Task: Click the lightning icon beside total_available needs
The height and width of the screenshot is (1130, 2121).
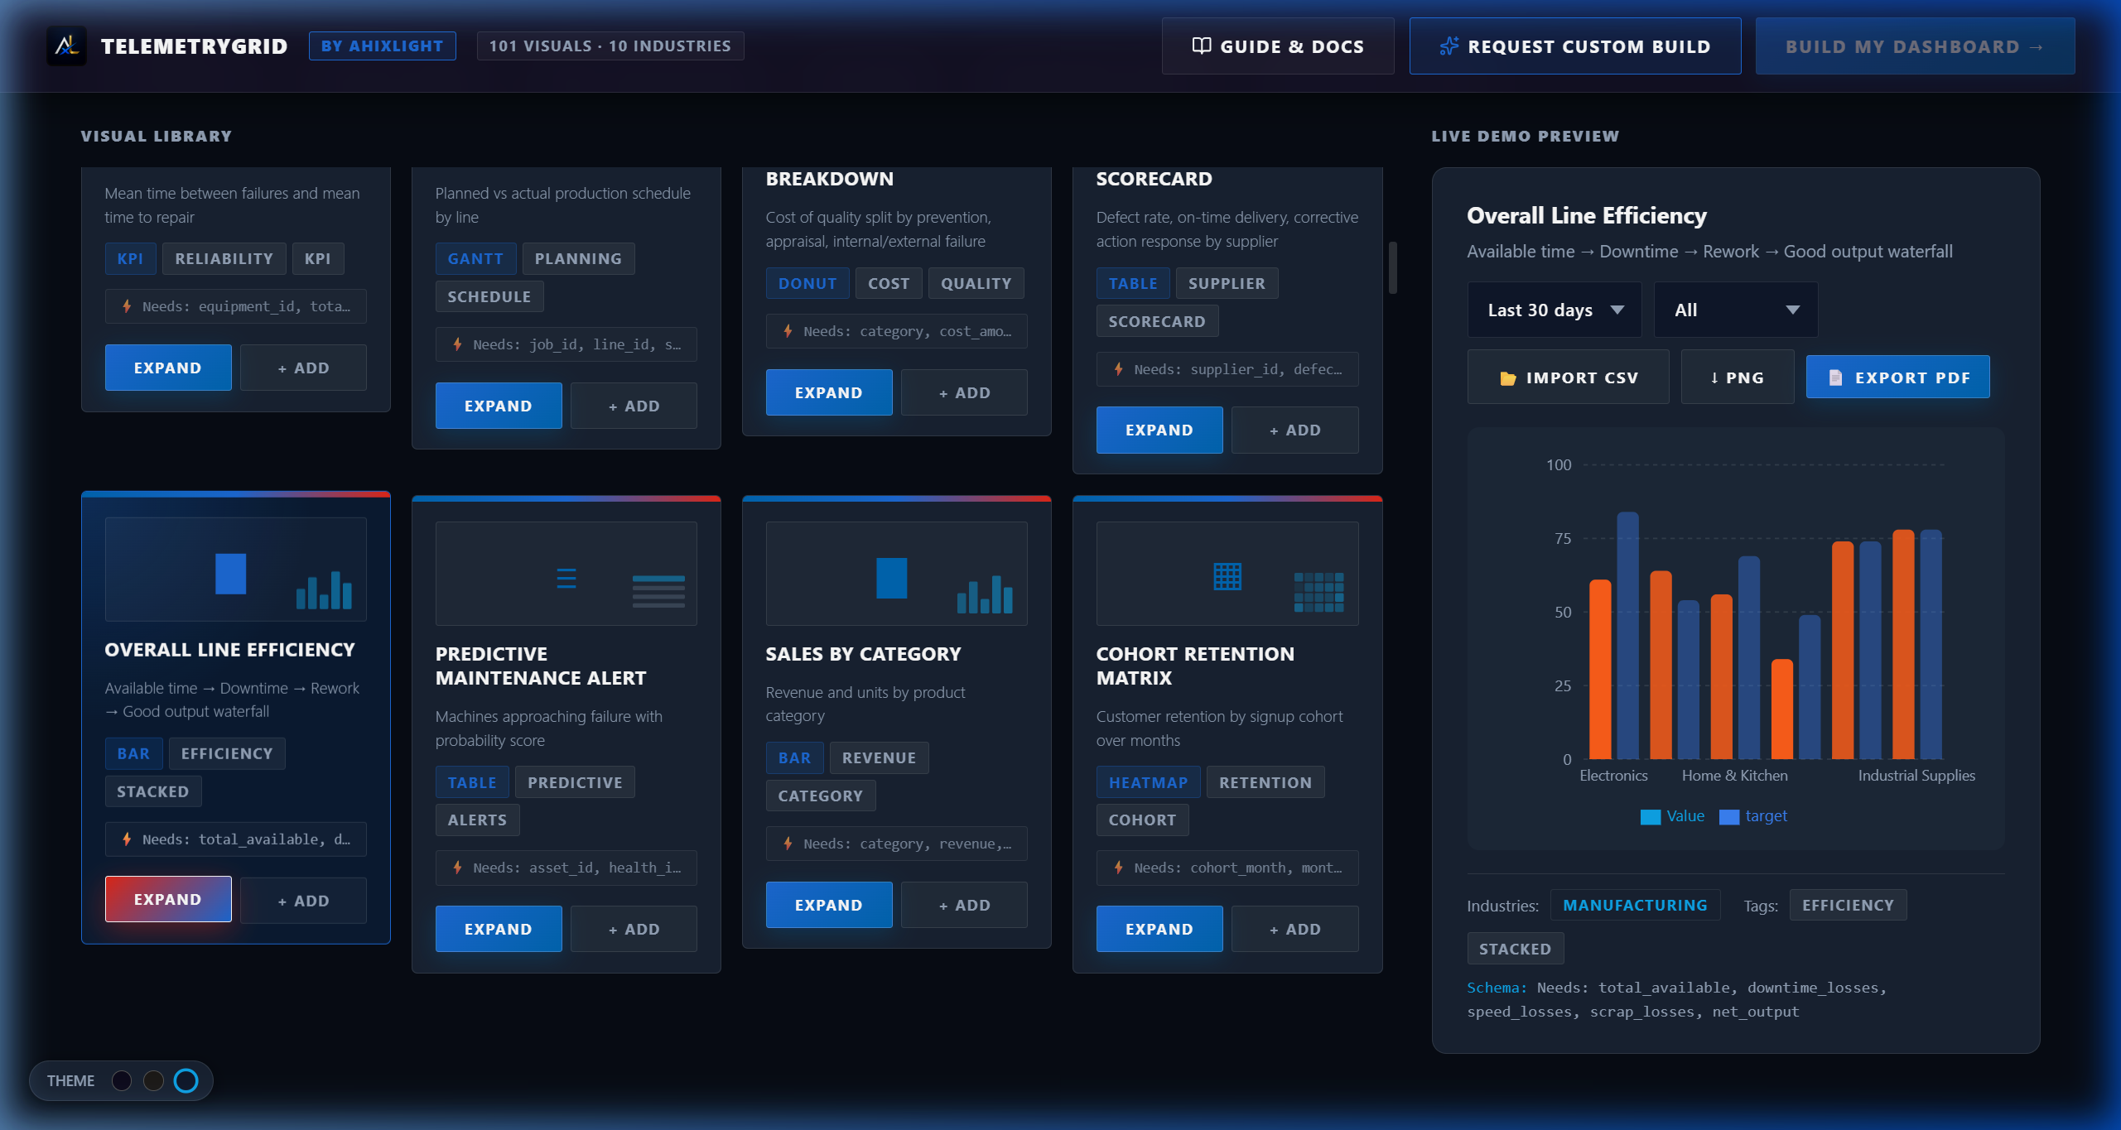Action: (x=127, y=839)
